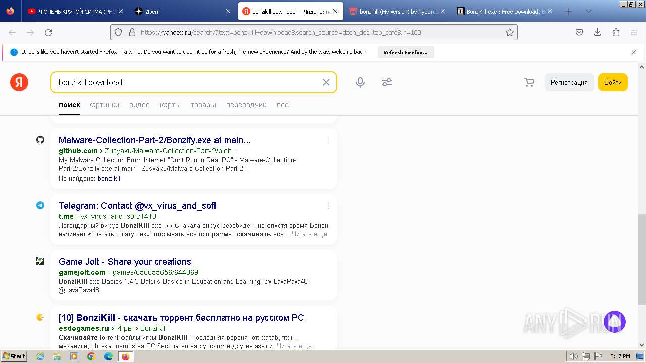Screen dimensions: 646x363
Task: Select the поиск search tab
Action: coord(69,105)
